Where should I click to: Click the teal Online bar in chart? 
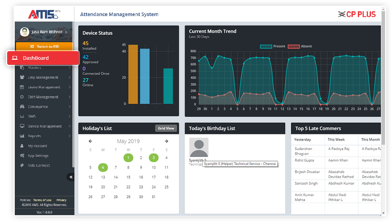click(x=168, y=86)
